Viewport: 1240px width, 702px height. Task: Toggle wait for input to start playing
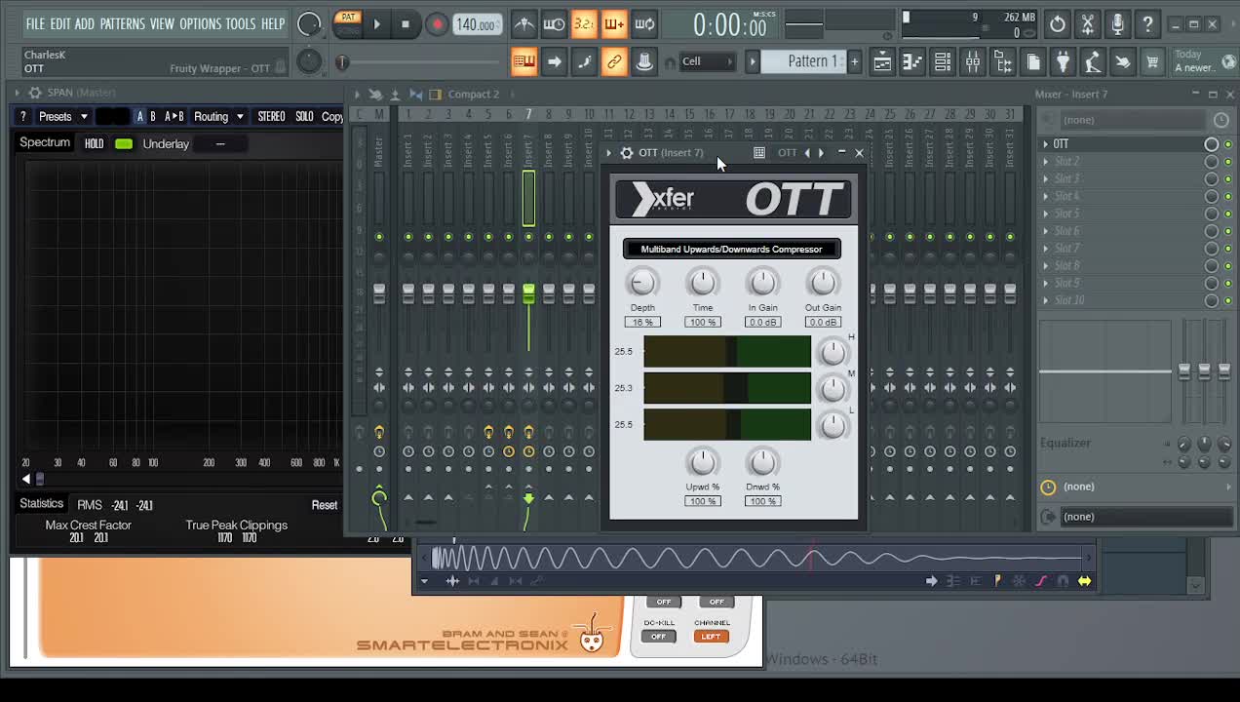[554, 23]
